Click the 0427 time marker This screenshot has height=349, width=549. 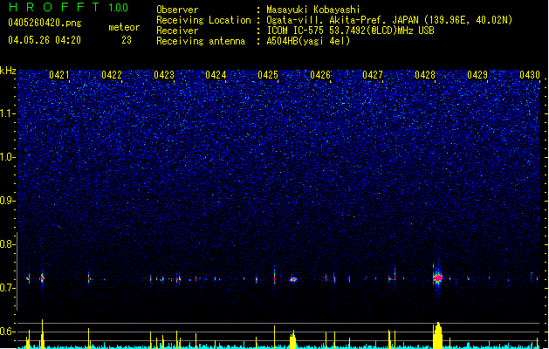coord(373,75)
